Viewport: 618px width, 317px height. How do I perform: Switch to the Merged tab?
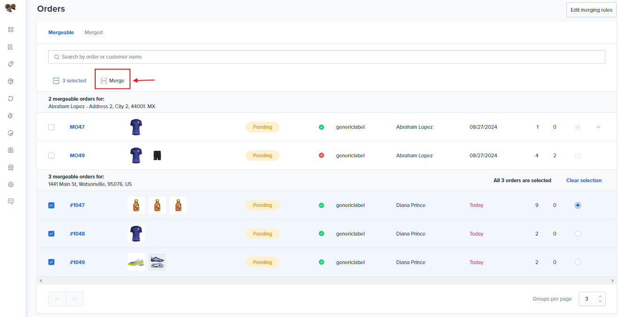tap(93, 32)
